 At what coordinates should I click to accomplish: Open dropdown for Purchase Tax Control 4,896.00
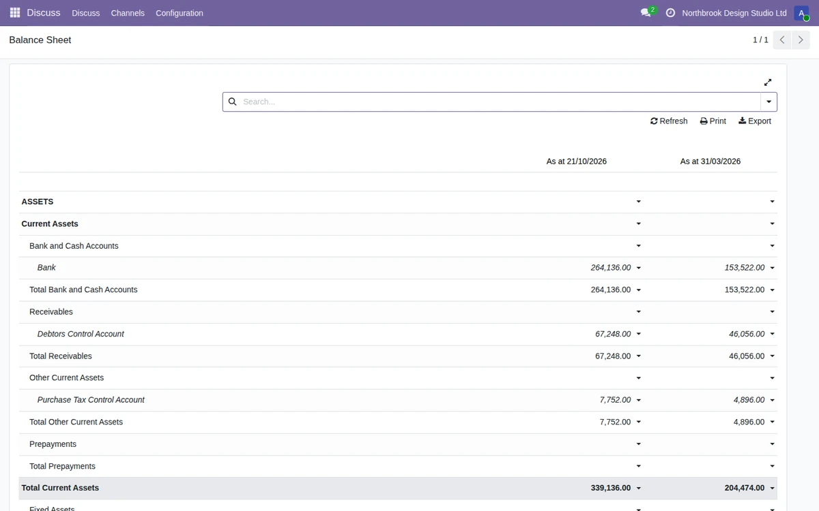(773, 401)
